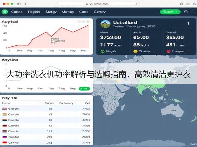Open the three-dot menu on Asyrical chart
Screen dimensions: 197x147
(x=83, y=22)
